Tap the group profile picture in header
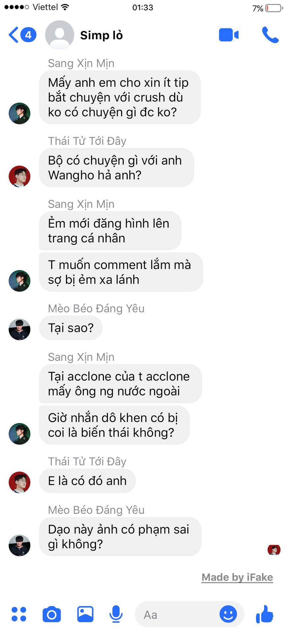The width and height of the screenshot is (285, 633). [x=59, y=35]
